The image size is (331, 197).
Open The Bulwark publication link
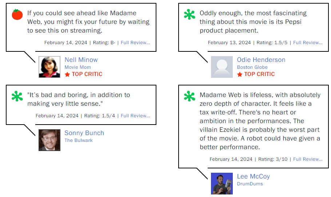click(x=79, y=141)
